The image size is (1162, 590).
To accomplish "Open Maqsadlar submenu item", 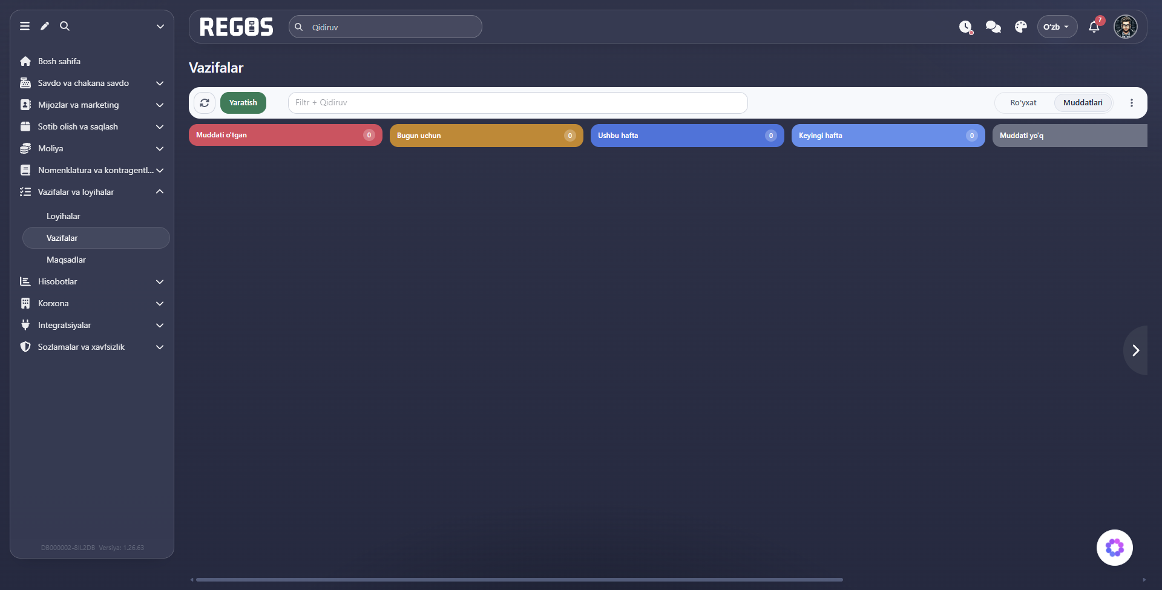I will click(x=96, y=260).
